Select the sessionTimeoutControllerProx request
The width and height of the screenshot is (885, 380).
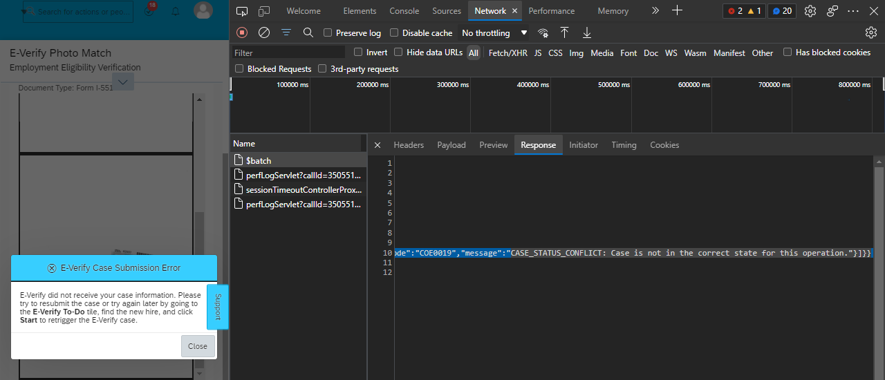[x=298, y=189]
